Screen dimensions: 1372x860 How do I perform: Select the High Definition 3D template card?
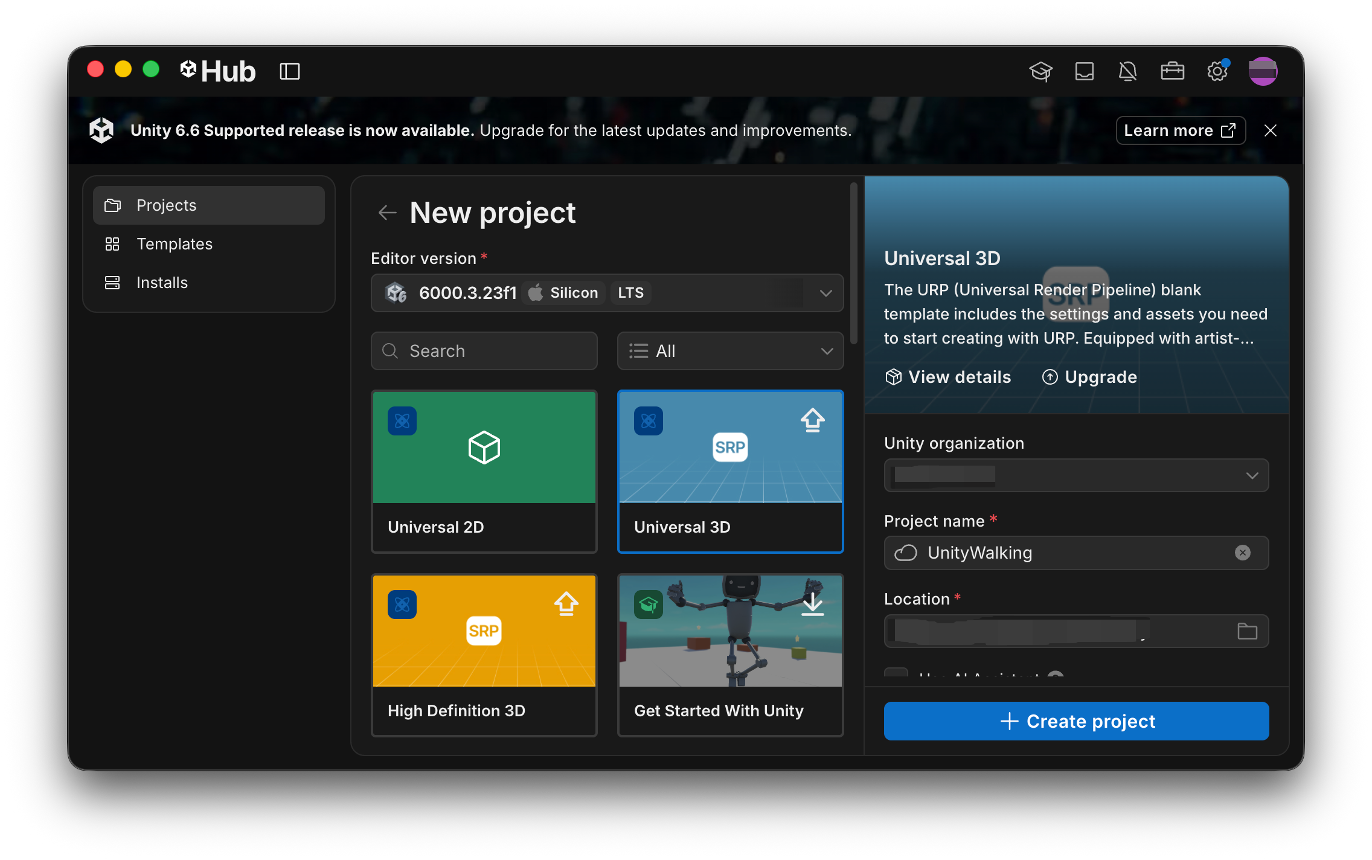point(484,655)
